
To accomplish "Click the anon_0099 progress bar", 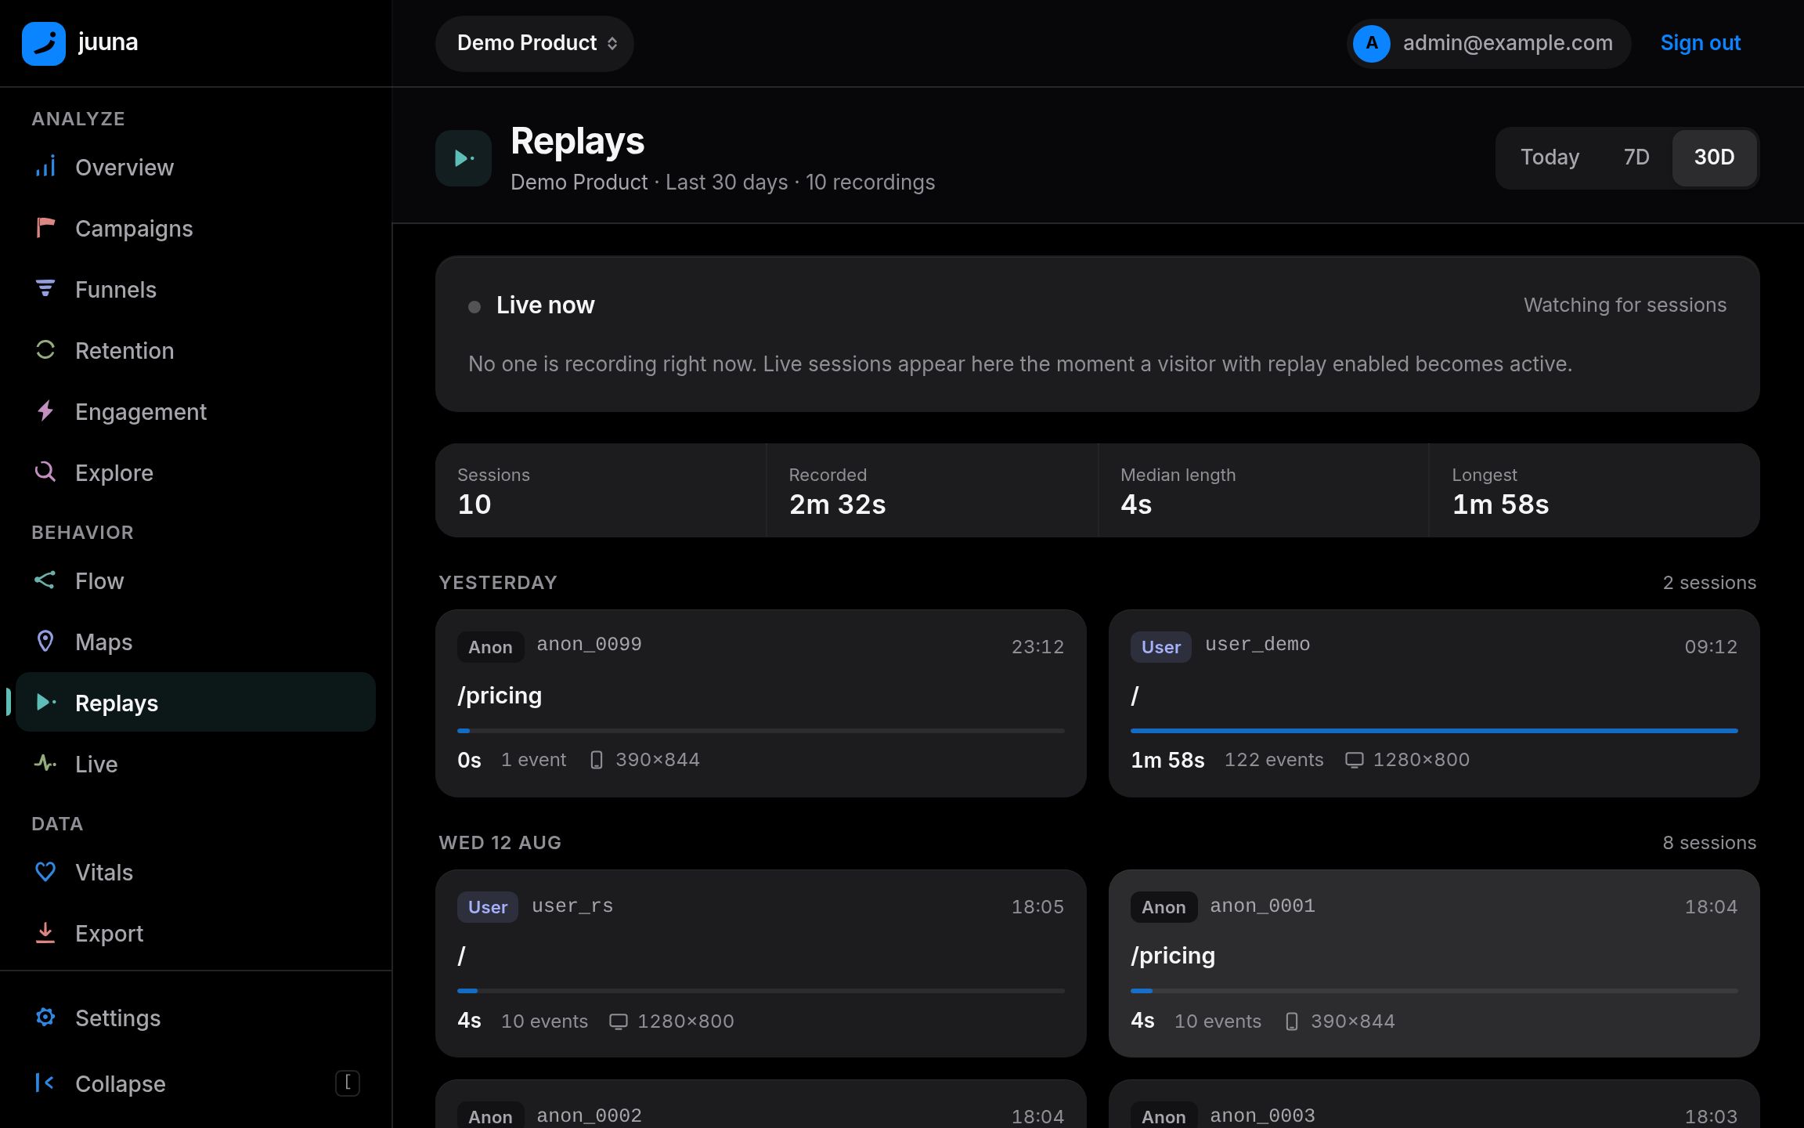I will [761, 731].
